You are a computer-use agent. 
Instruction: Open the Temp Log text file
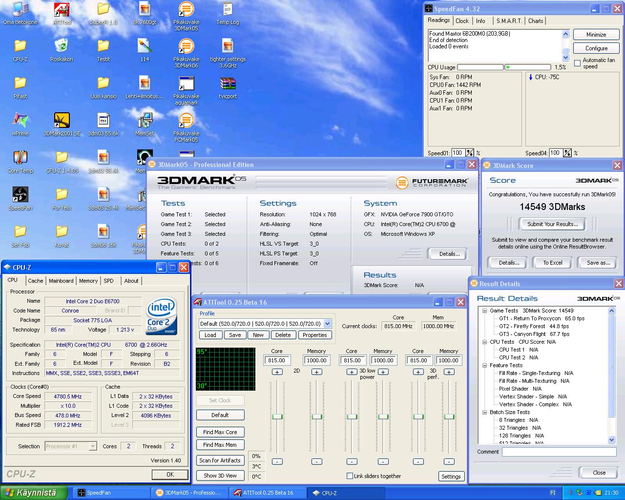[228, 14]
